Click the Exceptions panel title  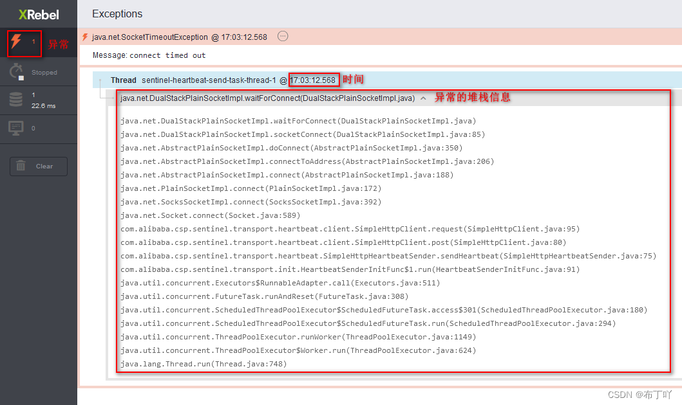(x=117, y=14)
